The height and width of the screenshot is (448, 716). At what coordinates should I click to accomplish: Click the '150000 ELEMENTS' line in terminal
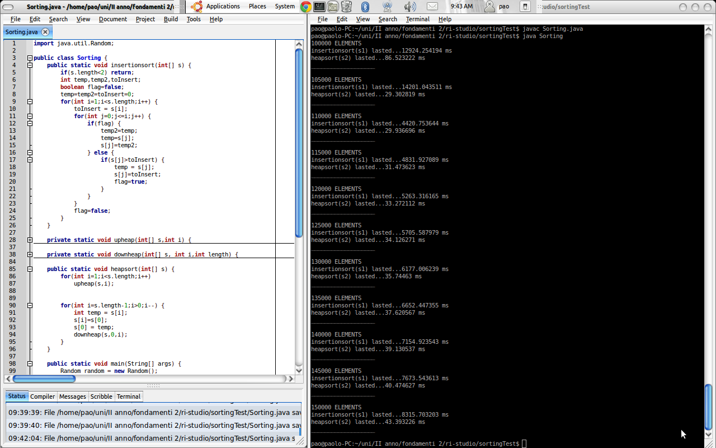click(336, 407)
